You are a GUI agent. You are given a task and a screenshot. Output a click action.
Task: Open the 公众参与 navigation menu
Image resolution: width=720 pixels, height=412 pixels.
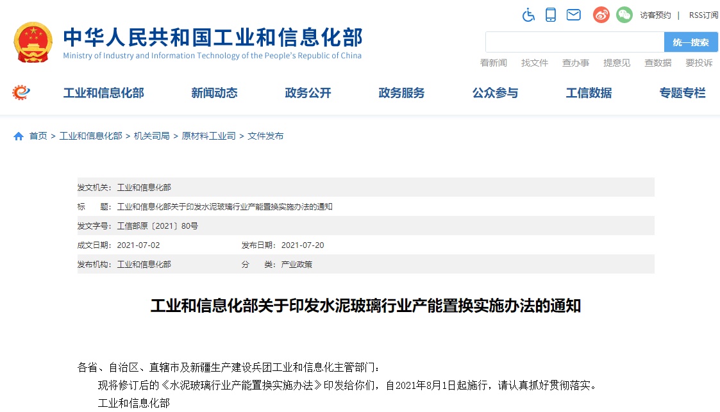click(x=496, y=93)
